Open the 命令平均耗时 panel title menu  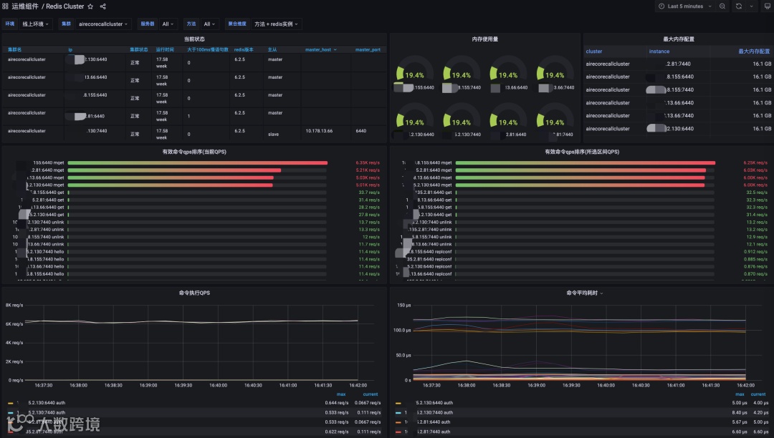click(585, 293)
